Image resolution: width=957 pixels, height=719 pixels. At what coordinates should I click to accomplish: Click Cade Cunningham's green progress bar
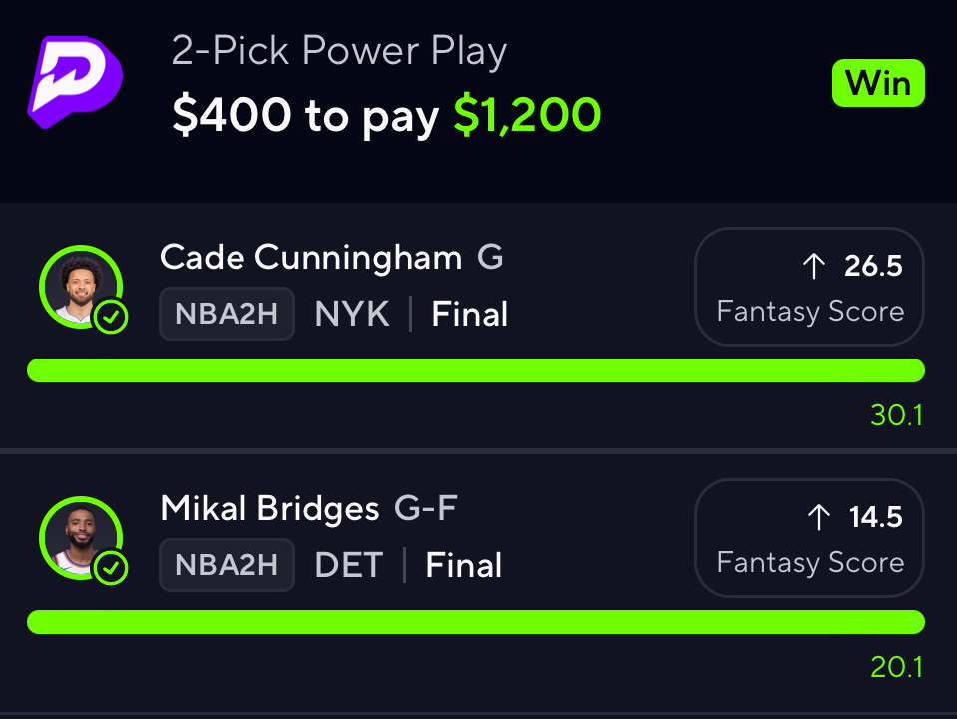pyautogui.click(x=476, y=370)
